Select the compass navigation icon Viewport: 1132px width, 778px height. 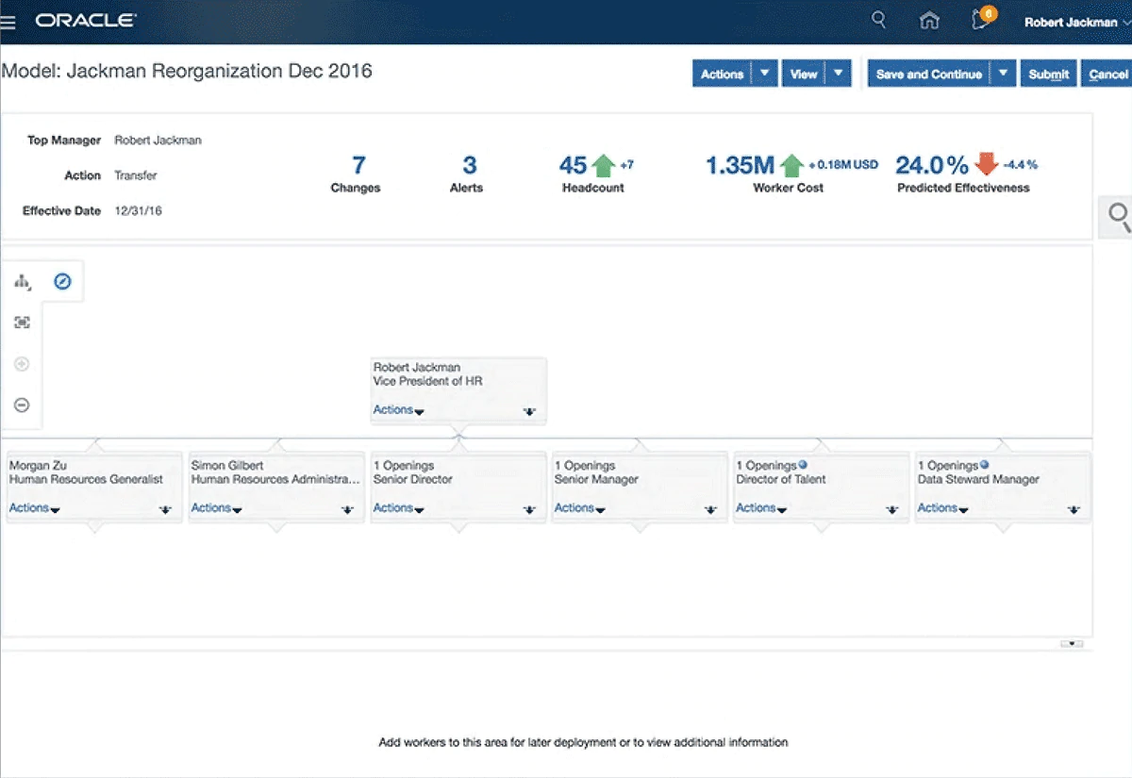click(x=62, y=281)
